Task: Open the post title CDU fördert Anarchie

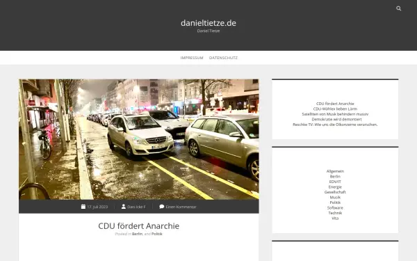Action: point(139,226)
